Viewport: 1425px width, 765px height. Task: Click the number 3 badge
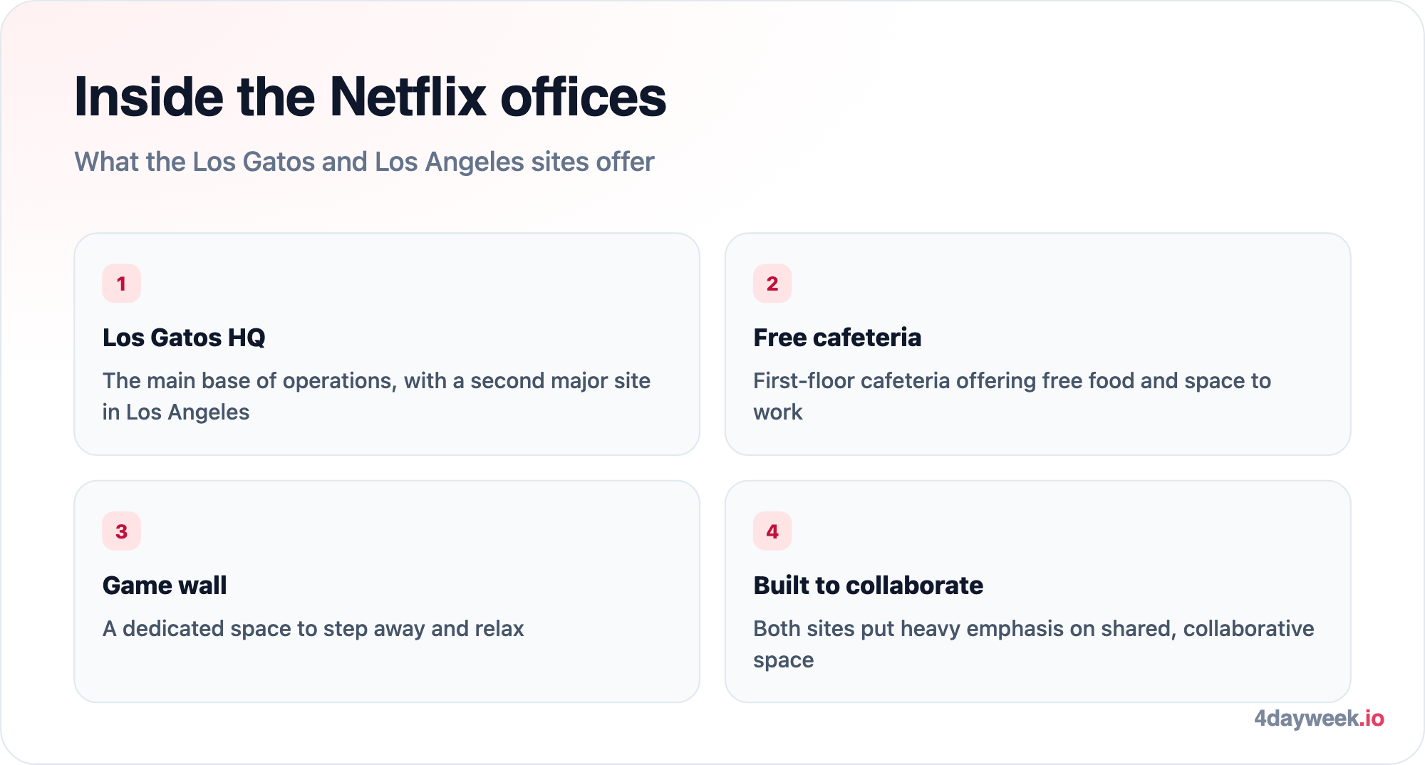click(121, 531)
